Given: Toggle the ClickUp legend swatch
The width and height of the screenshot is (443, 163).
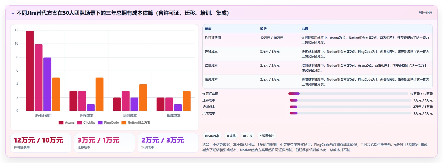Looking at the screenshot, I should (x=79, y=123).
